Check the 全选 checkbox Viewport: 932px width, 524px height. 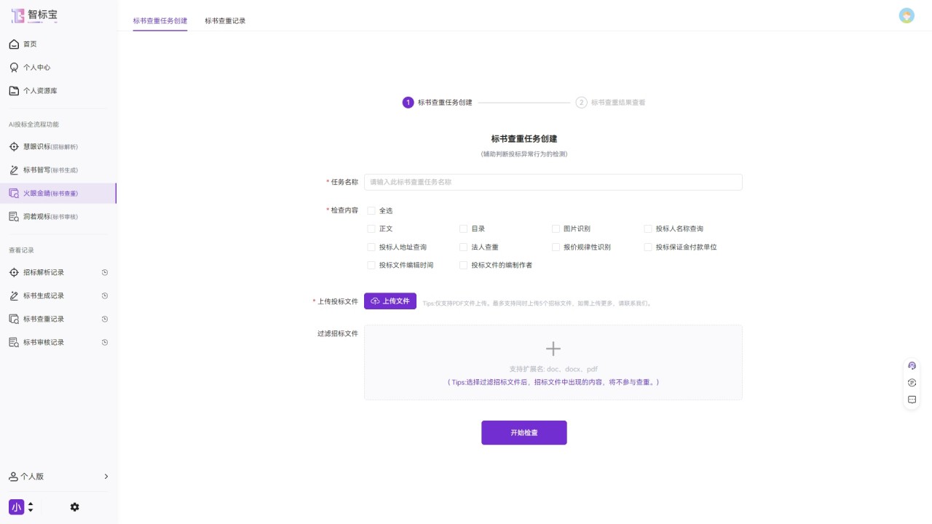[x=371, y=211]
